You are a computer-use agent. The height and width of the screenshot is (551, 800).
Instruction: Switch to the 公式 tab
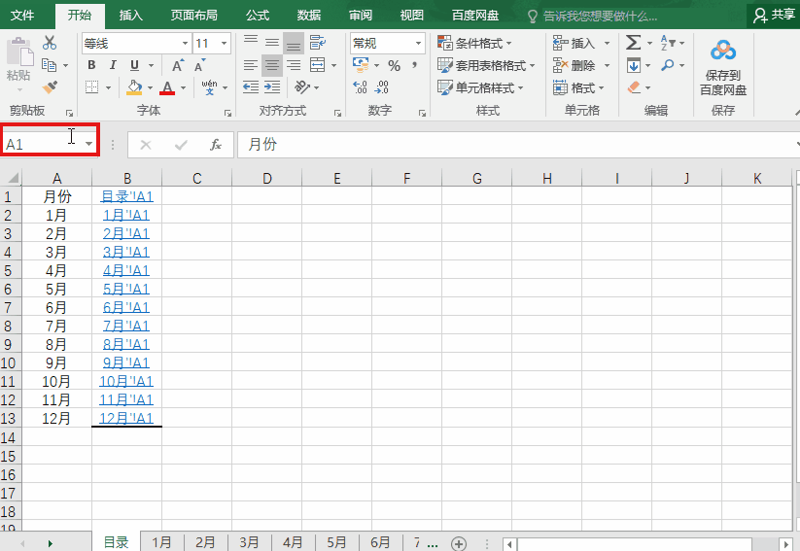(x=258, y=16)
